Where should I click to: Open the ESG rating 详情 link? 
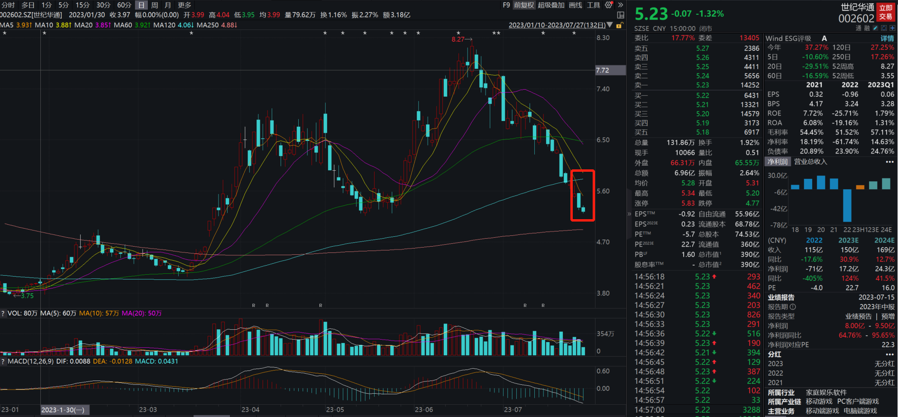pyautogui.click(x=887, y=38)
